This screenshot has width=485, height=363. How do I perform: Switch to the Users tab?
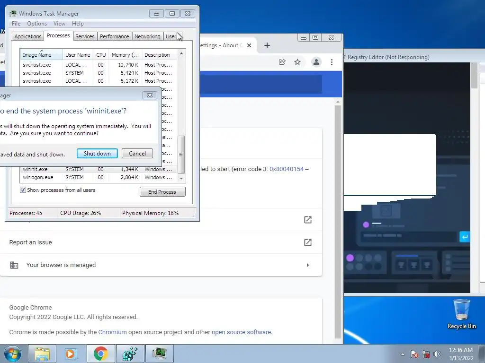(x=172, y=36)
